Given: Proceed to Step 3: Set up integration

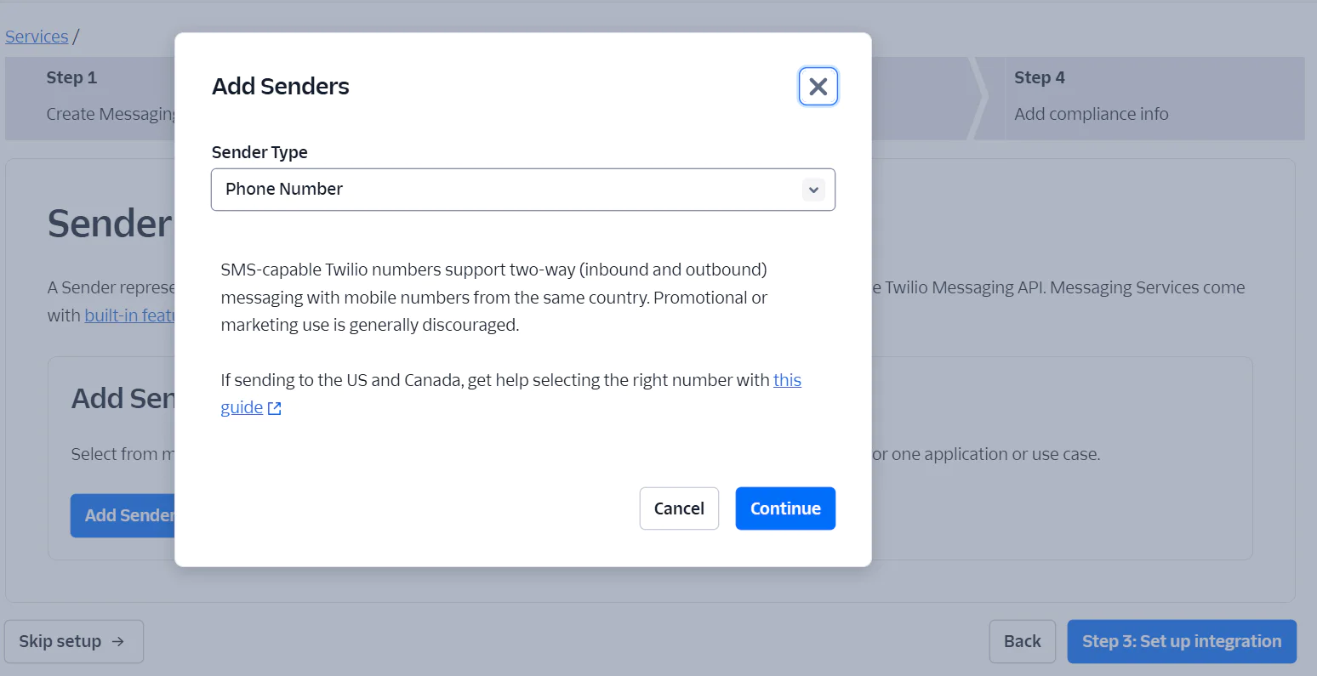Looking at the screenshot, I should 1181,641.
